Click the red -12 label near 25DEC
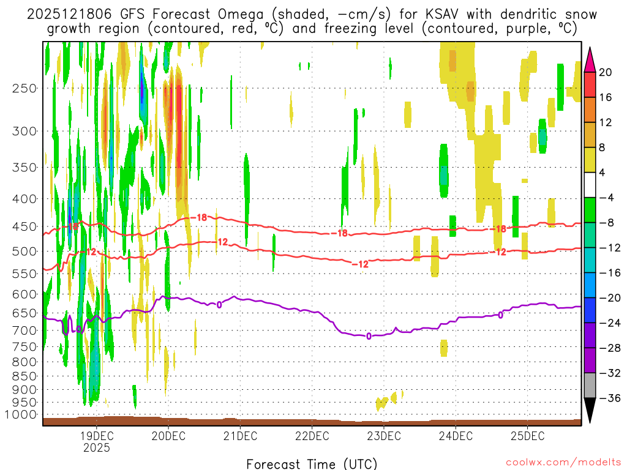Screen dimensions: 627x470 (498, 252)
